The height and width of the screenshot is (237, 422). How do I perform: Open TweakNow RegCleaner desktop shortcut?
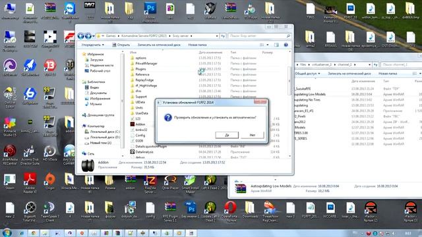pyautogui.click(x=270, y=212)
